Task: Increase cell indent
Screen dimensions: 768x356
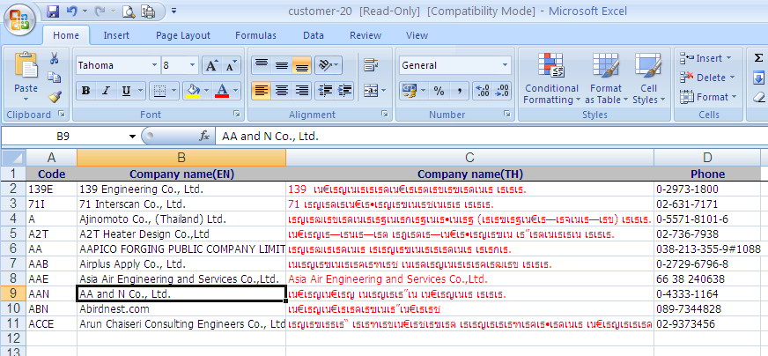Action: pos(345,91)
